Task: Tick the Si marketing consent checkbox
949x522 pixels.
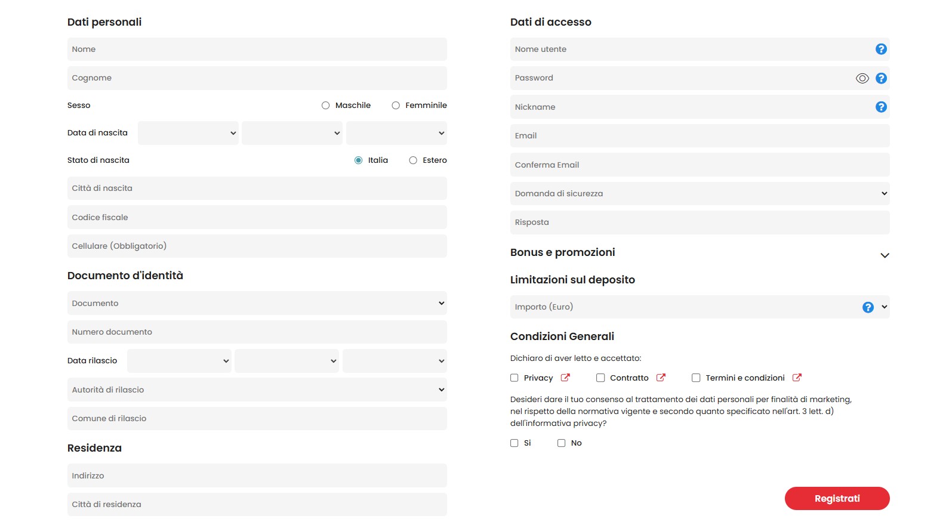Action: 514,443
